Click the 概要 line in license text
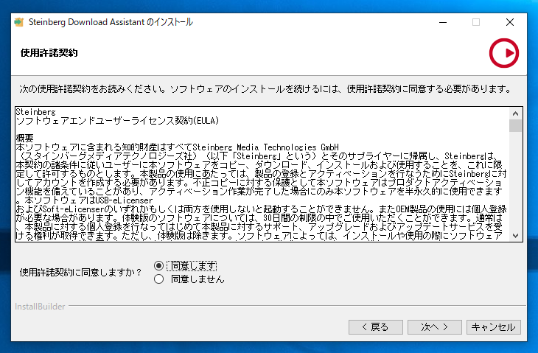 click(x=25, y=139)
